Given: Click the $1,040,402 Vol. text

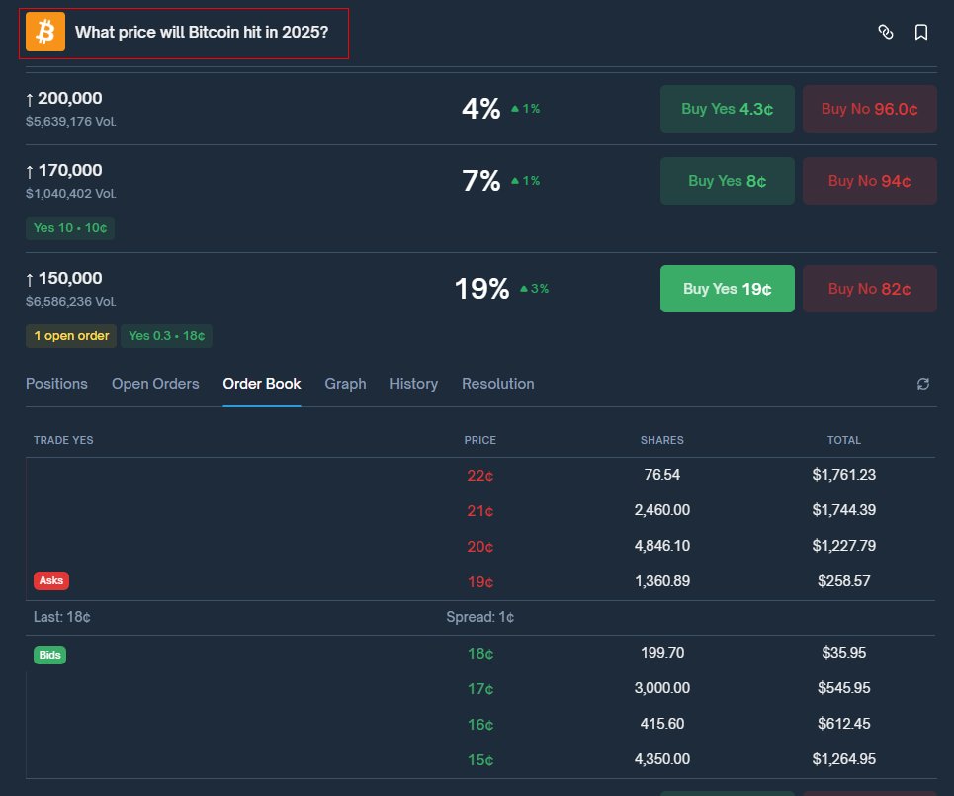Looking at the screenshot, I should click(x=71, y=194).
